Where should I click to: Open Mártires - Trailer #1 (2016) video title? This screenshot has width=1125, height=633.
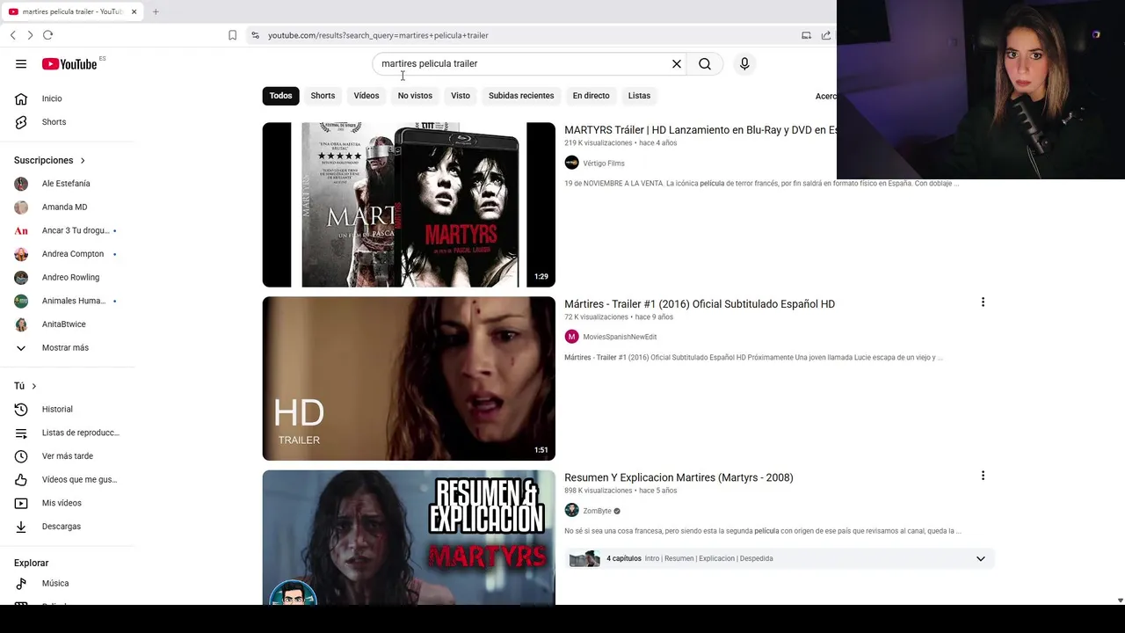click(x=700, y=304)
